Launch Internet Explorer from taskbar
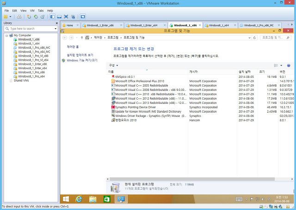This screenshot has width=296, height=210. 79,199
